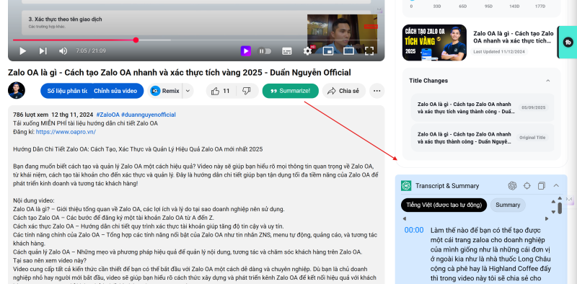Image resolution: width=577 pixels, height=284 pixels.
Task: Switch to theater mode
Action: tap(348, 51)
